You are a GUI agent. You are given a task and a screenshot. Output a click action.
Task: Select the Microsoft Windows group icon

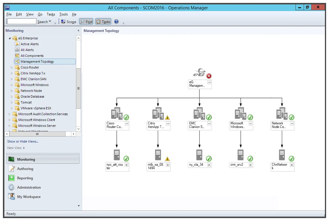click(240, 113)
